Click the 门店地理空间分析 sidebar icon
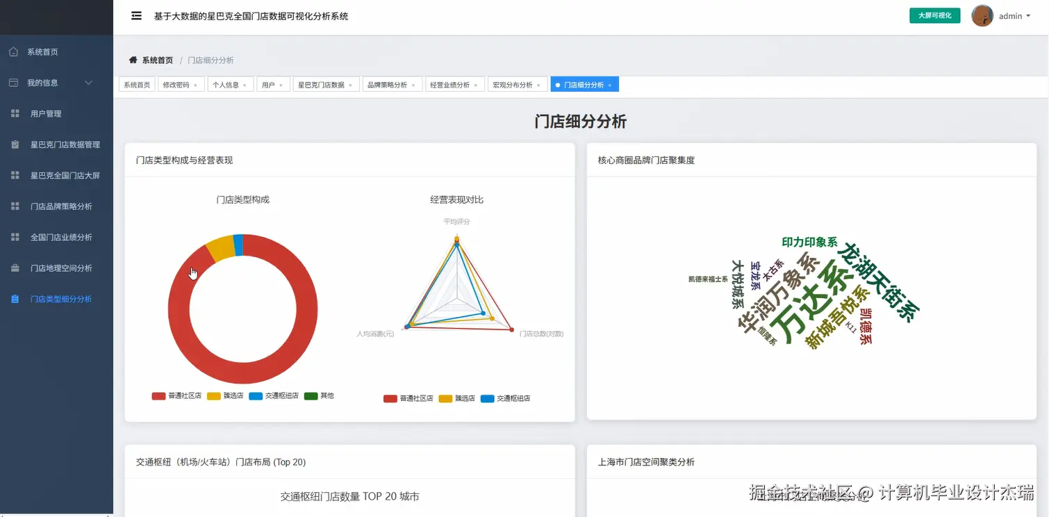This screenshot has width=1049, height=517. click(15, 268)
